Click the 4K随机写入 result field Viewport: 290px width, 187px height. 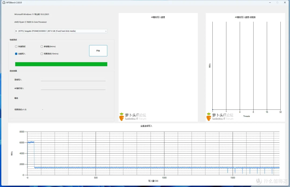tap(73, 88)
